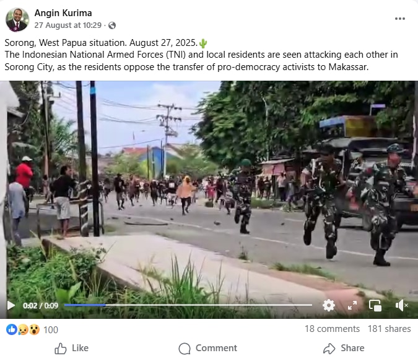Open Angin Kurima's profile picture
Image resolution: width=418 pixels, height=358 pixels.
[17, 19]
